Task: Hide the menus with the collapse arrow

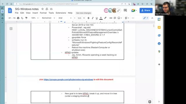Action: click(152, 18)
